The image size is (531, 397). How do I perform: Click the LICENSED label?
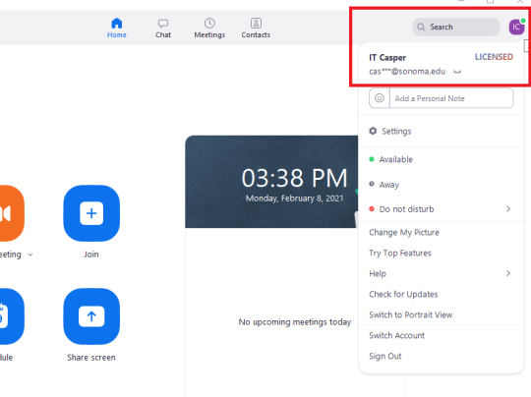click(x=494, y=57)
